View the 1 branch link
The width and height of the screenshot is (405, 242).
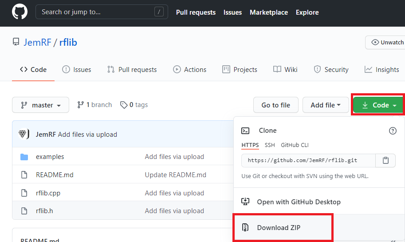pyautogui.click(x=94, y=105)
